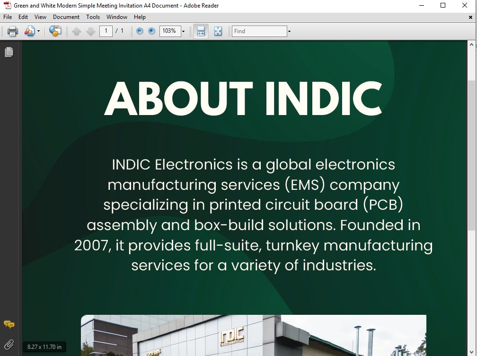The image size is (477, 356).
Task: Click the Print icon in toolbar
Action: point(12,31)
